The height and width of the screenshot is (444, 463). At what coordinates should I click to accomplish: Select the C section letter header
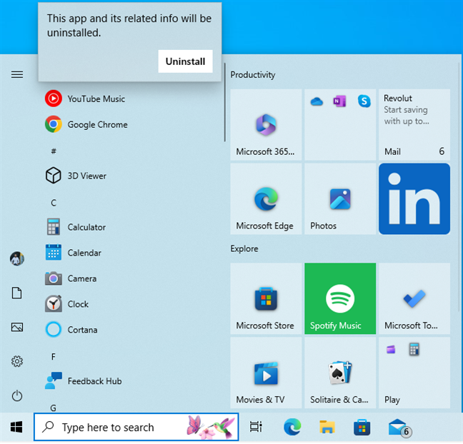[54, 203]
